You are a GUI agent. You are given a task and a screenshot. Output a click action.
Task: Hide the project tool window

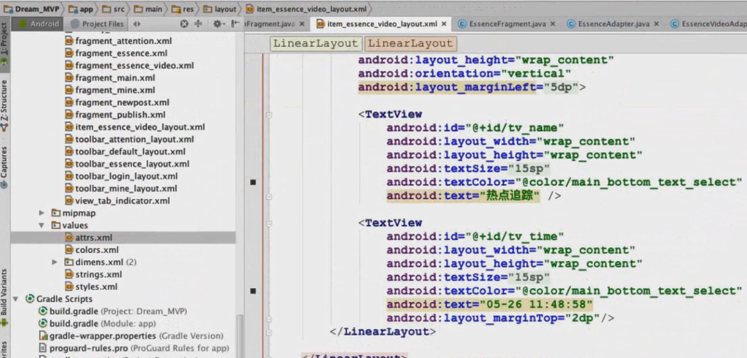point(235,24)
